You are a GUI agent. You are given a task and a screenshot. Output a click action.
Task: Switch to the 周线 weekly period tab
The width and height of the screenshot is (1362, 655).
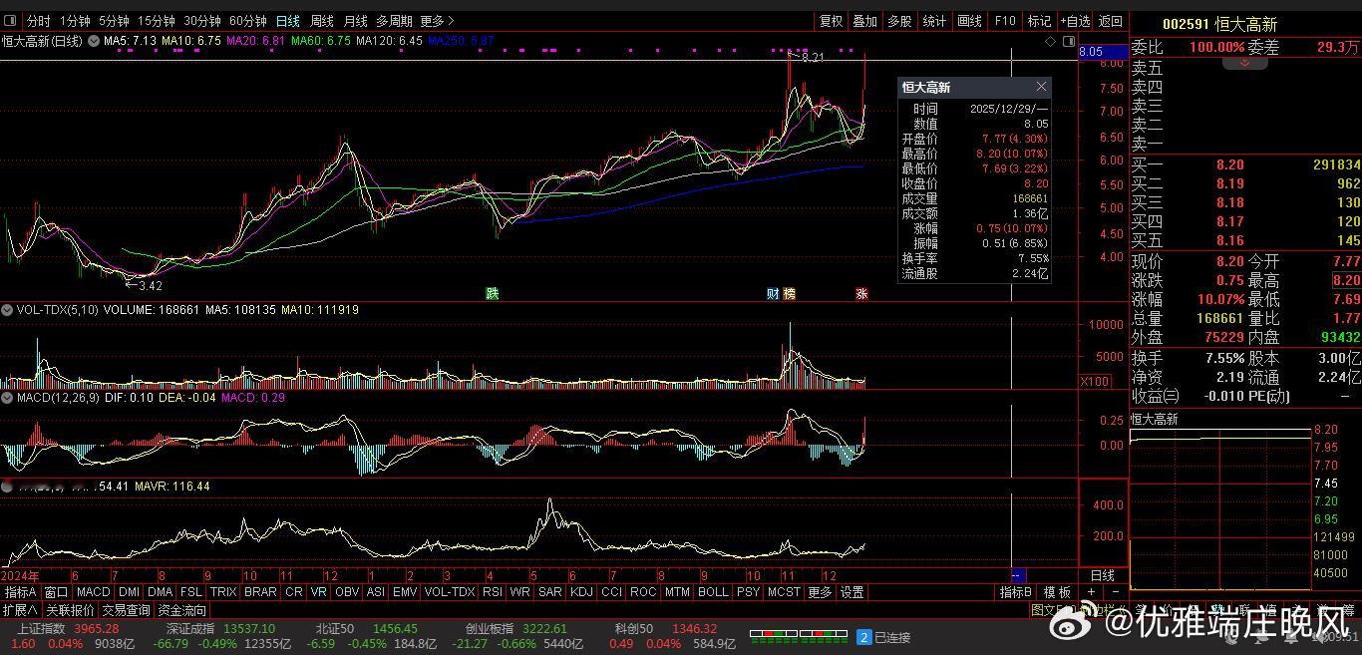tap(321, 21)
